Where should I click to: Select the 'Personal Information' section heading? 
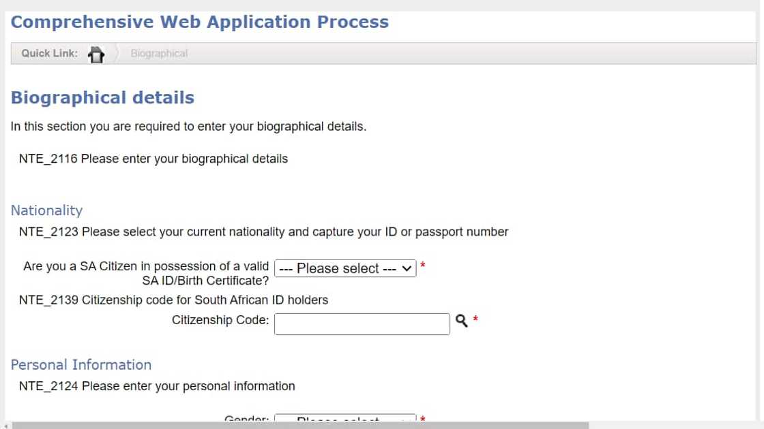80,364
